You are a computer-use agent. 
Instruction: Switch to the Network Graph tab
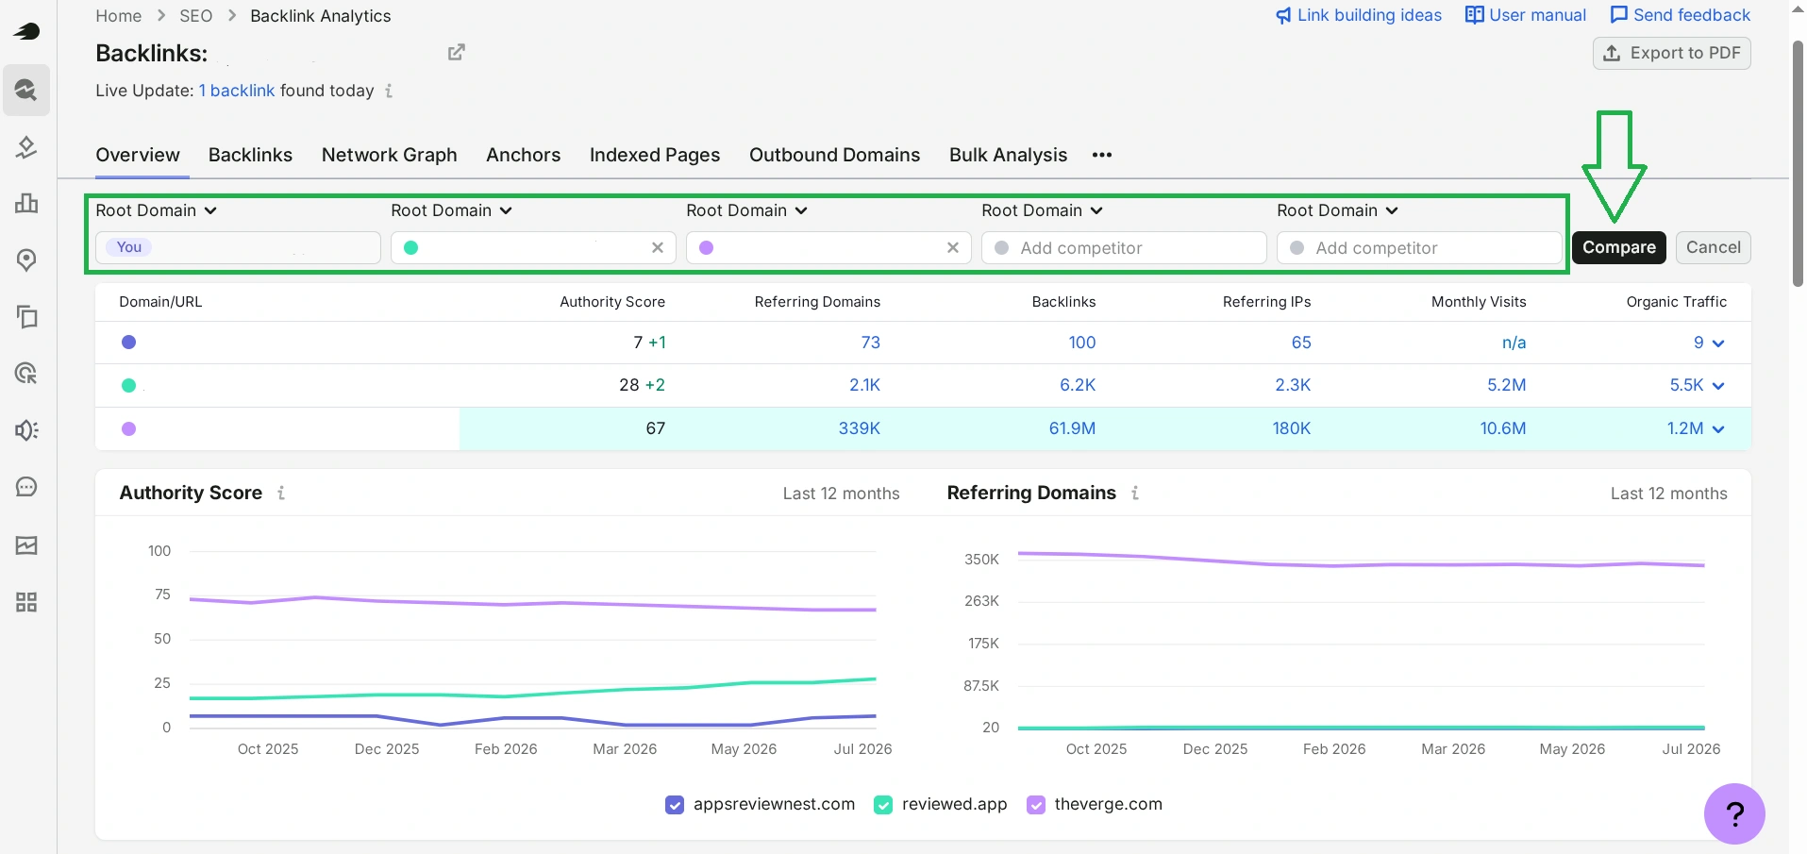(x=390, y=155)
